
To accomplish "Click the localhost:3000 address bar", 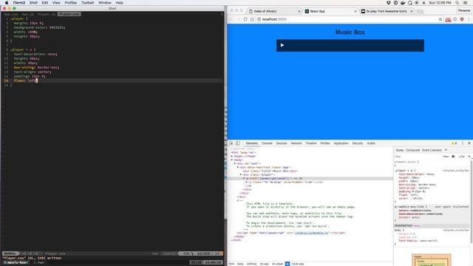I will (347, 19).
